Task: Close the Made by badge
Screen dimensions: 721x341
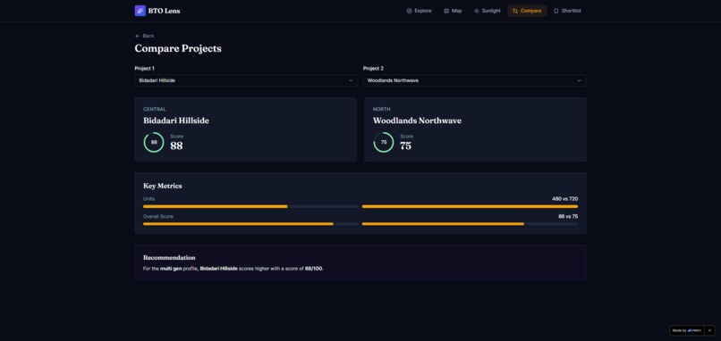Action: click(709, 330)
